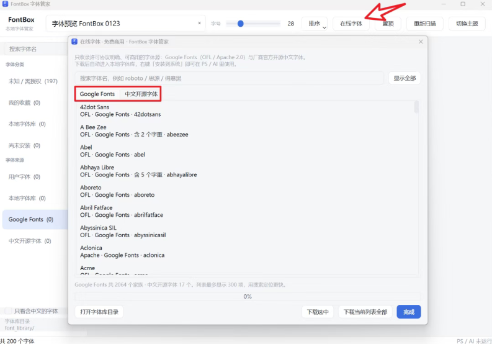The image size is (492, 344).
Task: Adjust the font size slider handle
Action: [x=240, y=24]
